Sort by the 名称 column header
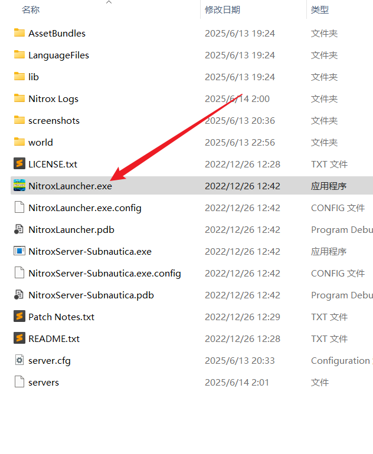The height and width of the screenshot is (454, 373). (x=31, y=10)
